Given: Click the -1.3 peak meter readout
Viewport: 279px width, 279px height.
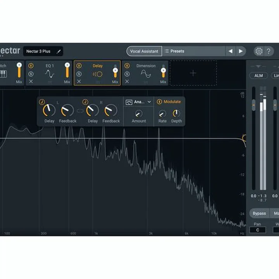Looking at the screenshot, I should coord(262,196).
